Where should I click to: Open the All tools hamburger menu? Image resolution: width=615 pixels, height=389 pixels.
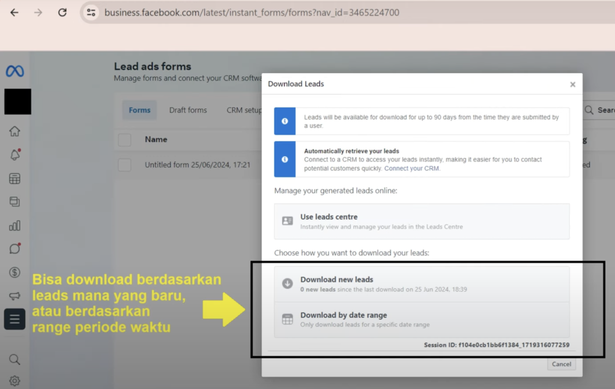click(x=15, y=319)
